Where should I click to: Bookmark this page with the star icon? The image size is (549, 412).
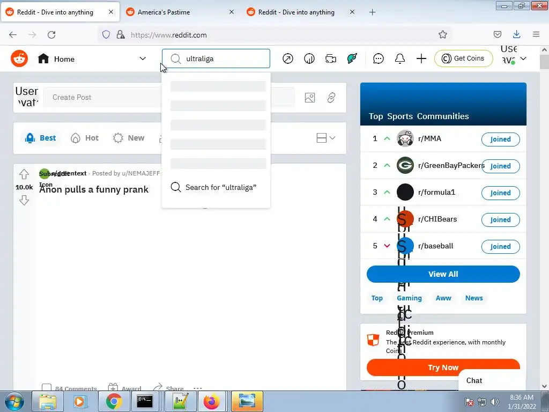point(442,34)
